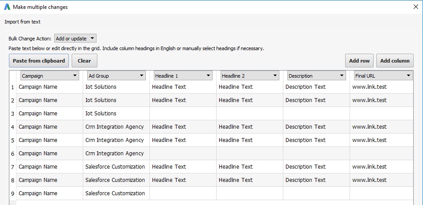Close the Make multiple changes dialog

416,7
